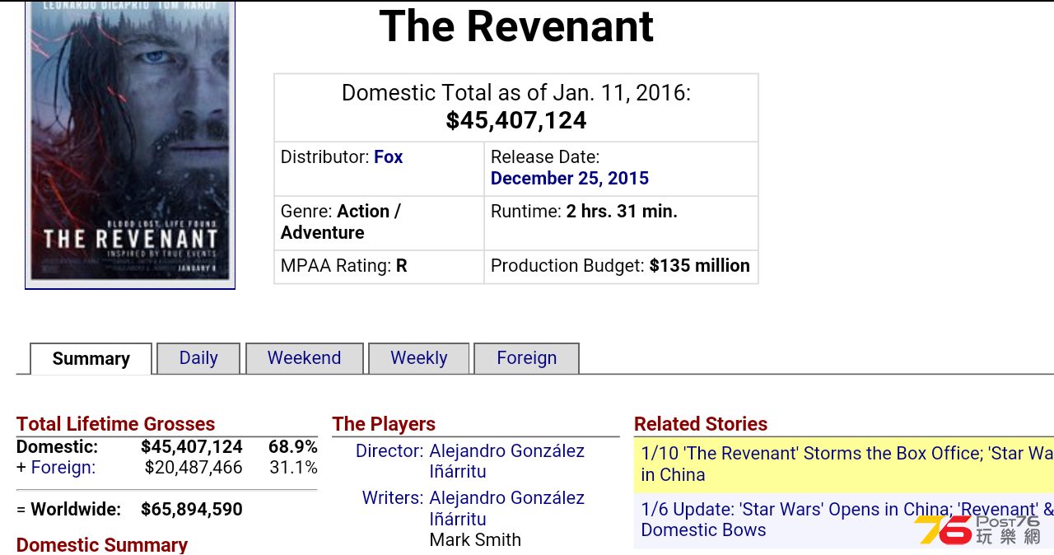Screen dimensions: 1054x555
Task: Open the Daily tab
Action: (x=198, y=358)
